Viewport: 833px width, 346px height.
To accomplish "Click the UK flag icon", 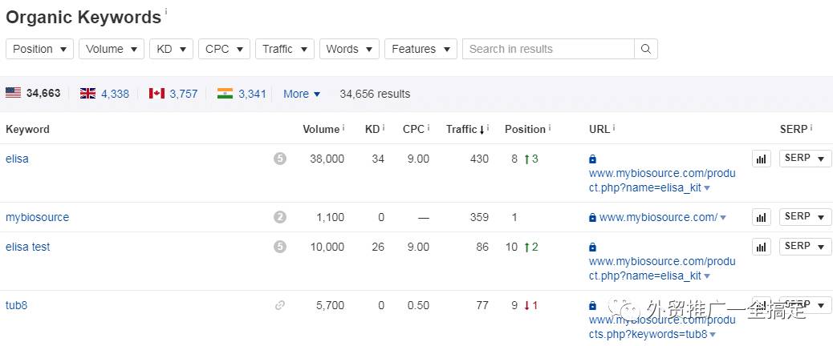I will (87, 93).
